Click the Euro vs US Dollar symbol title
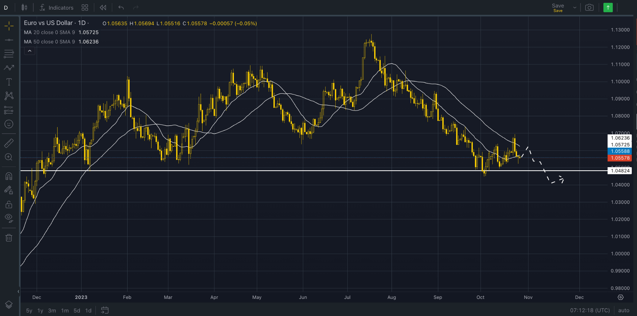This screenshot has height=316, width=637. coord(48,23)
